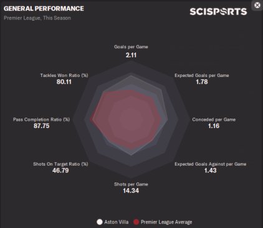Click the Aston Villa legend label
Viewport: 263px width, 228px height.
point(117,222)
